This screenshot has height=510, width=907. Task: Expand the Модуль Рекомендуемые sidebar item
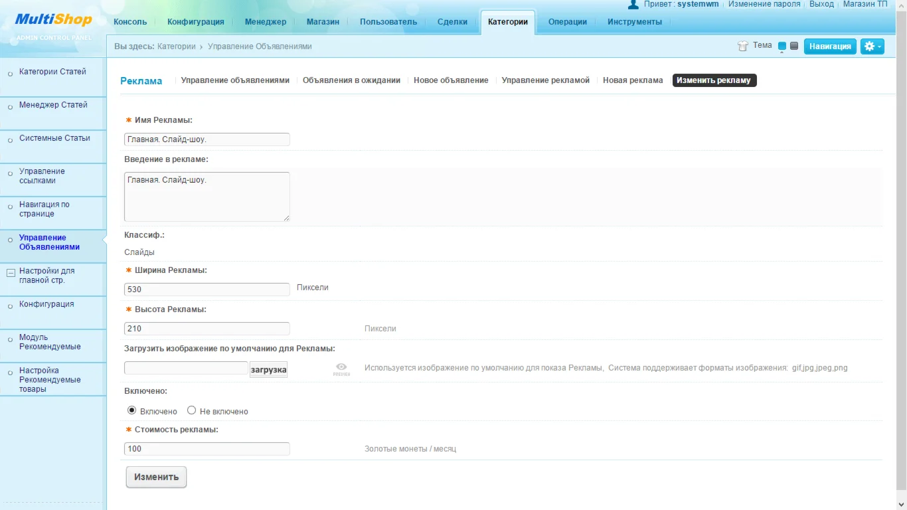coord(53,341)
